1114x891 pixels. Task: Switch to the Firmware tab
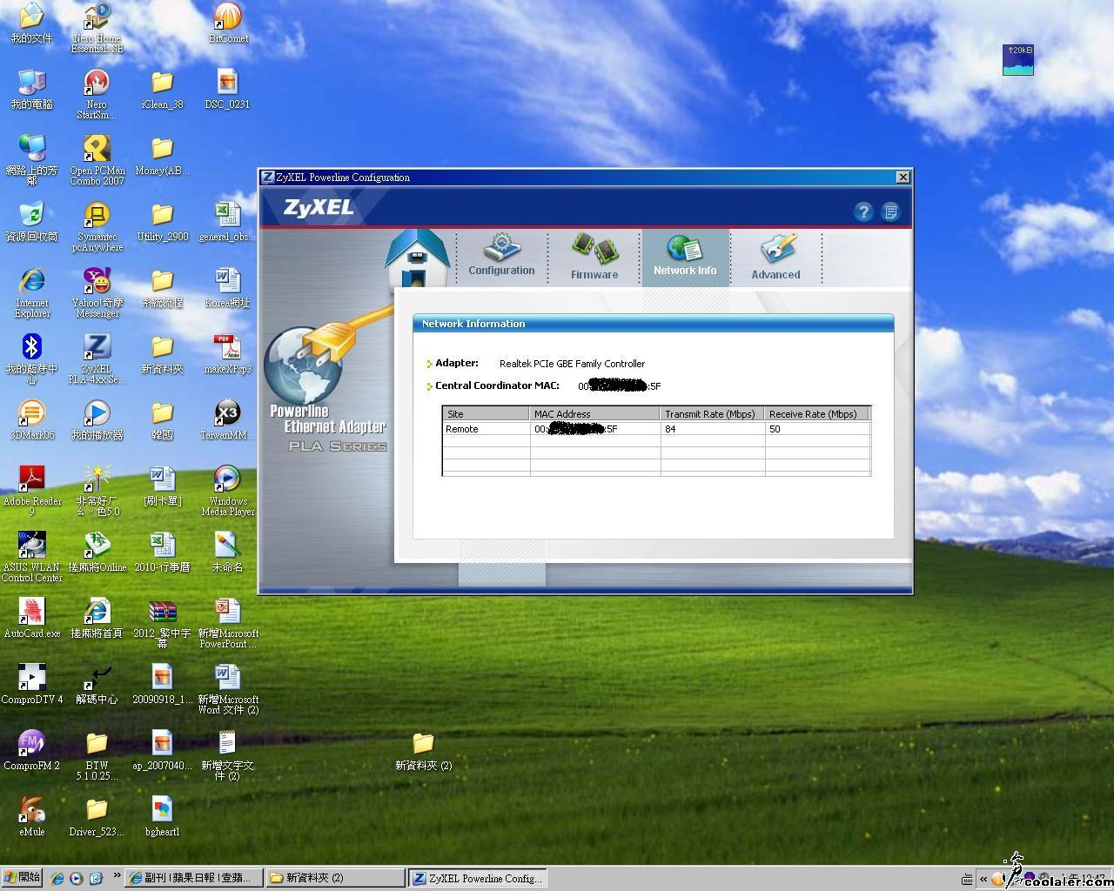click(x=594, y=256)
